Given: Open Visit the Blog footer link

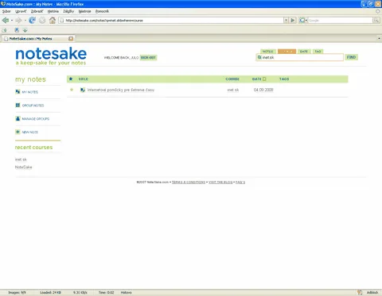Looking at the screenshot, I should (x=220, y=182).
